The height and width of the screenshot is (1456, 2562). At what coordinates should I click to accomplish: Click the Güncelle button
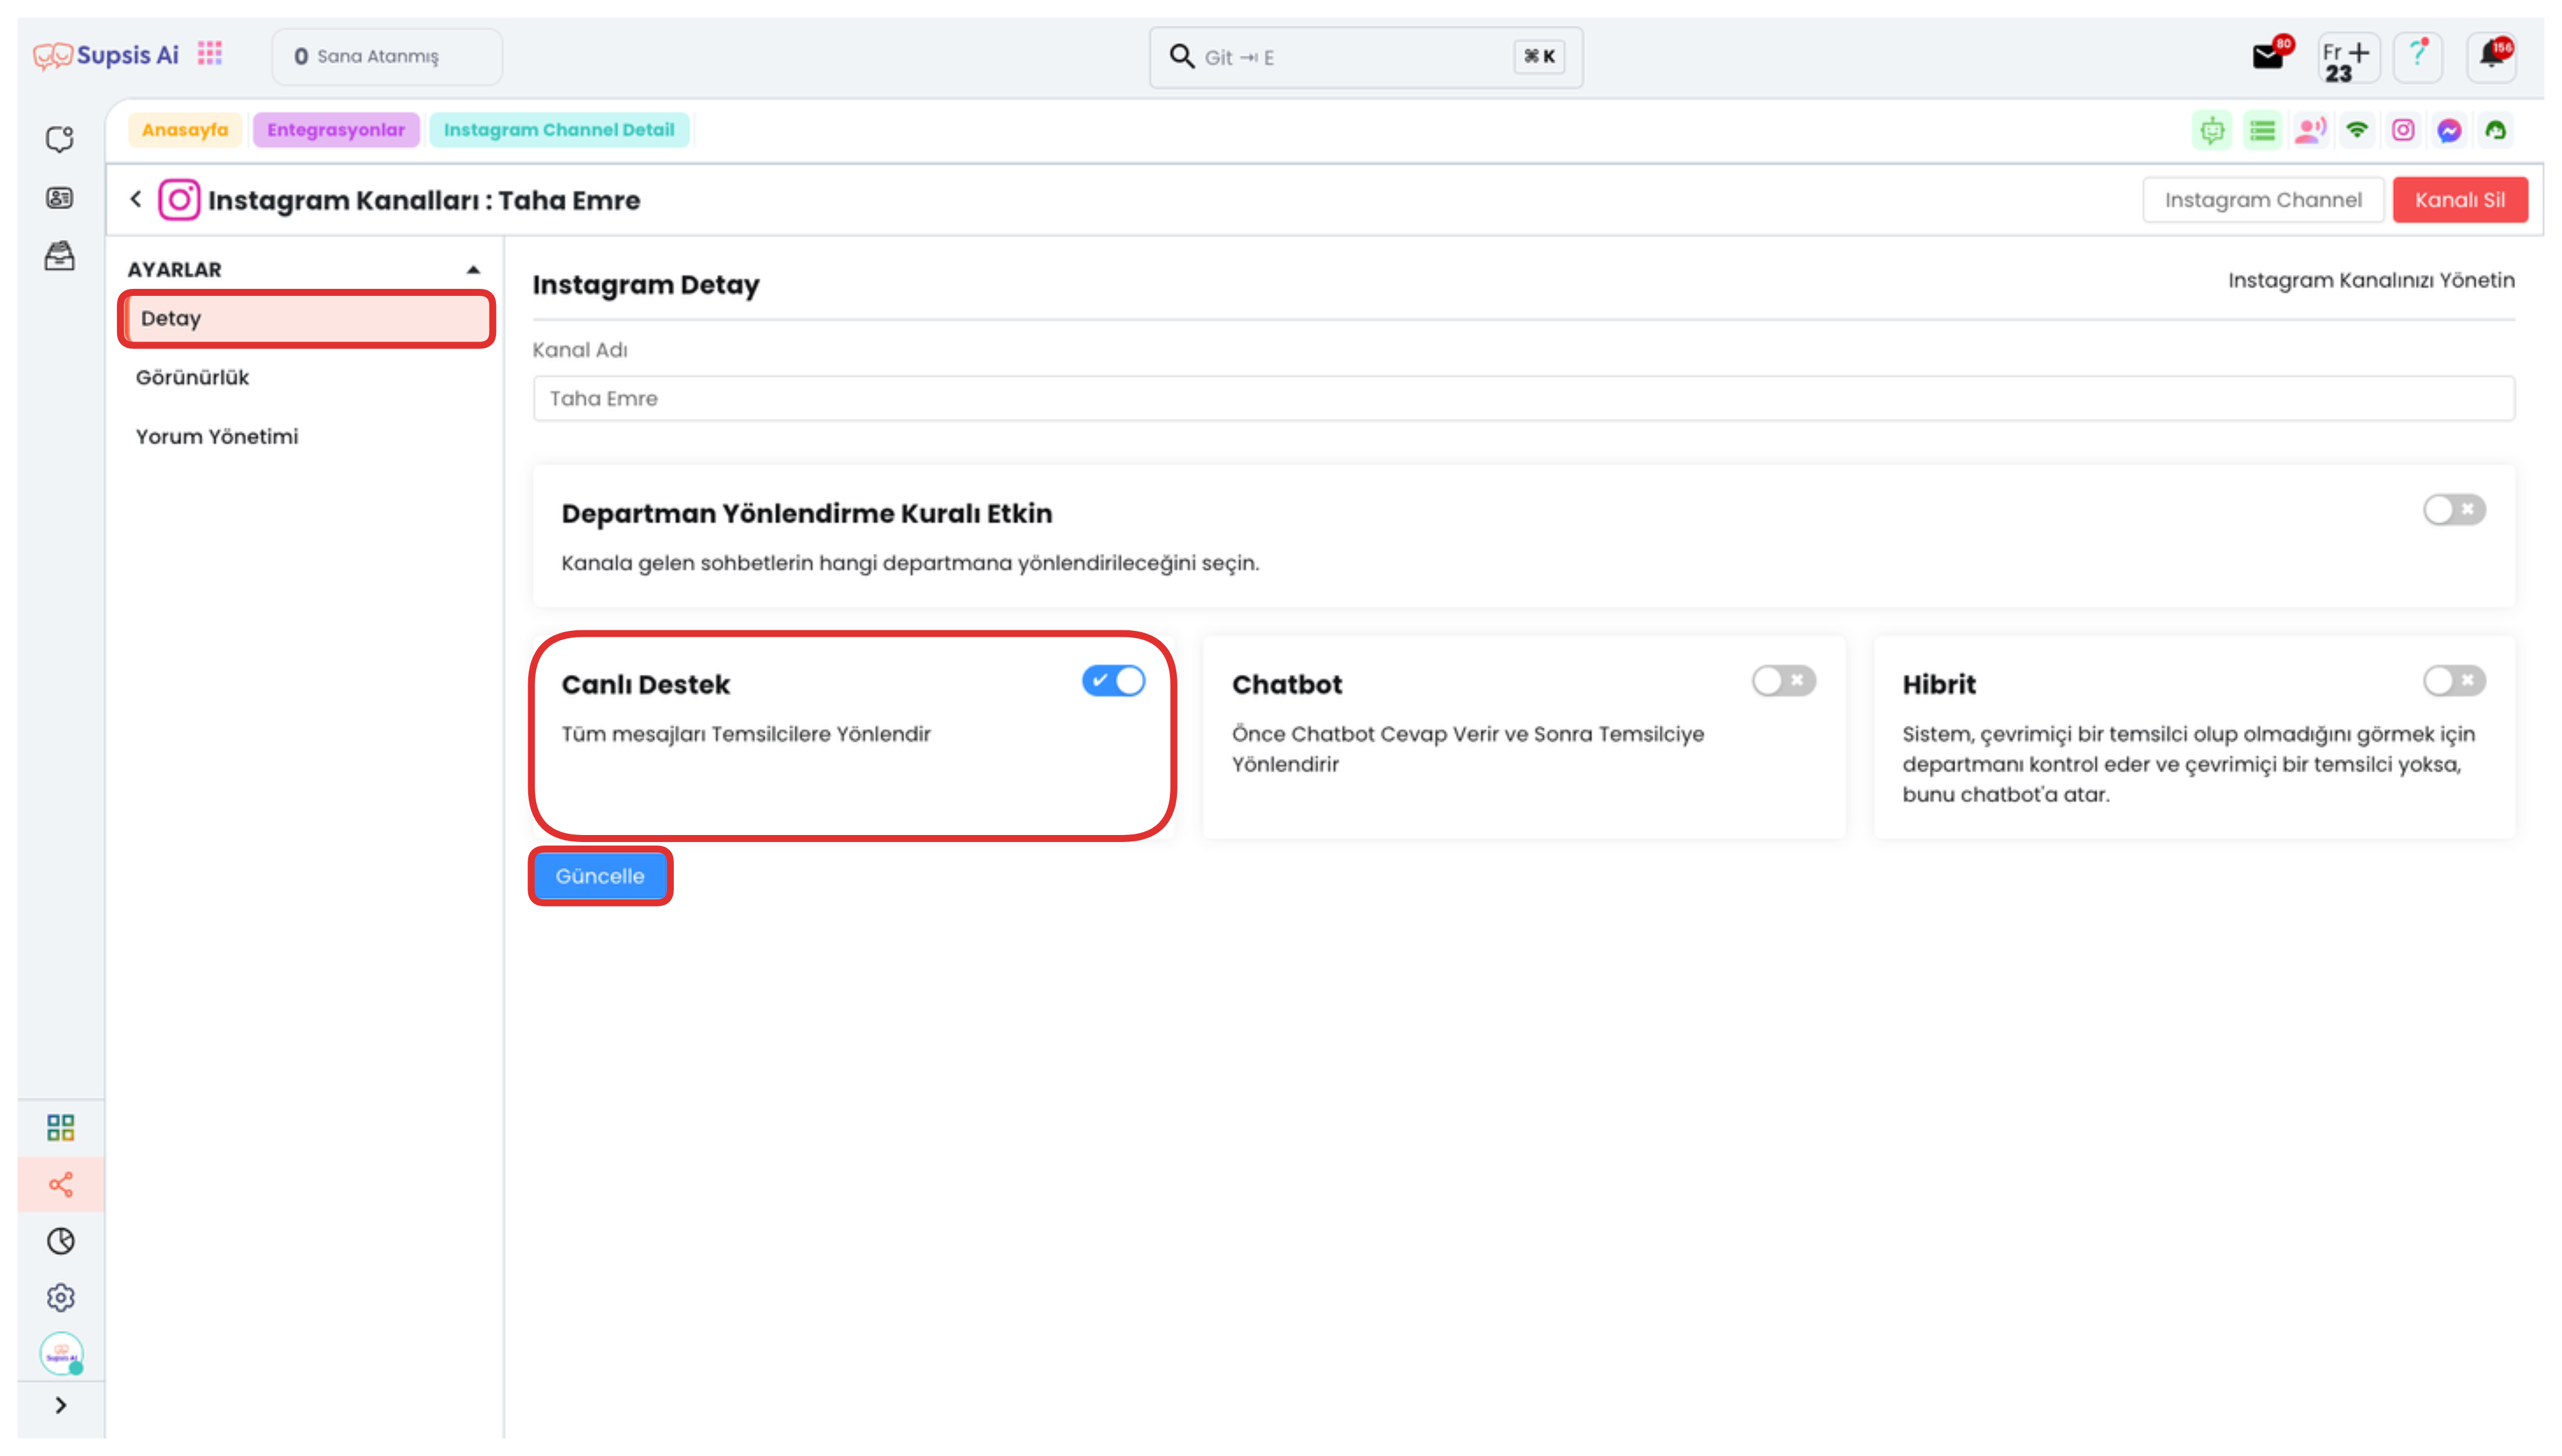[600, 876]
